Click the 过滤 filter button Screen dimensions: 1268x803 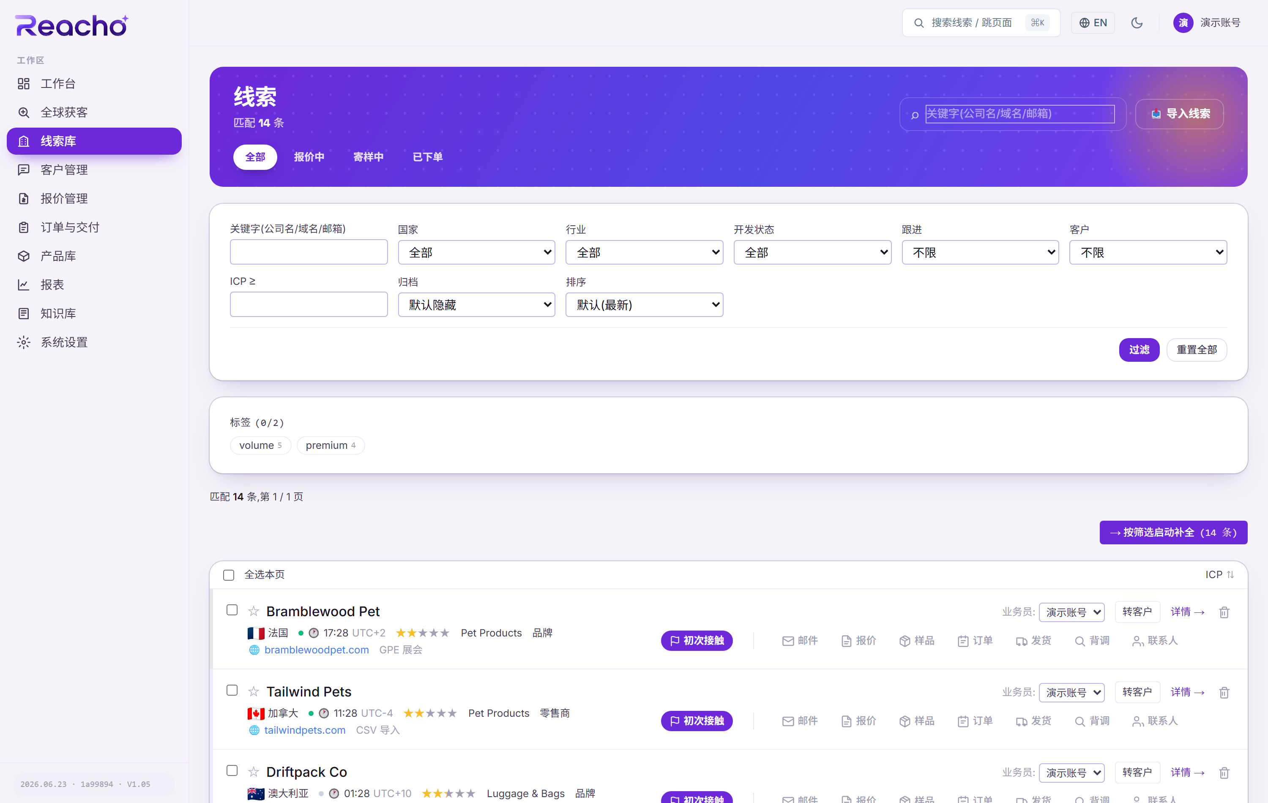coord(1139,350)
